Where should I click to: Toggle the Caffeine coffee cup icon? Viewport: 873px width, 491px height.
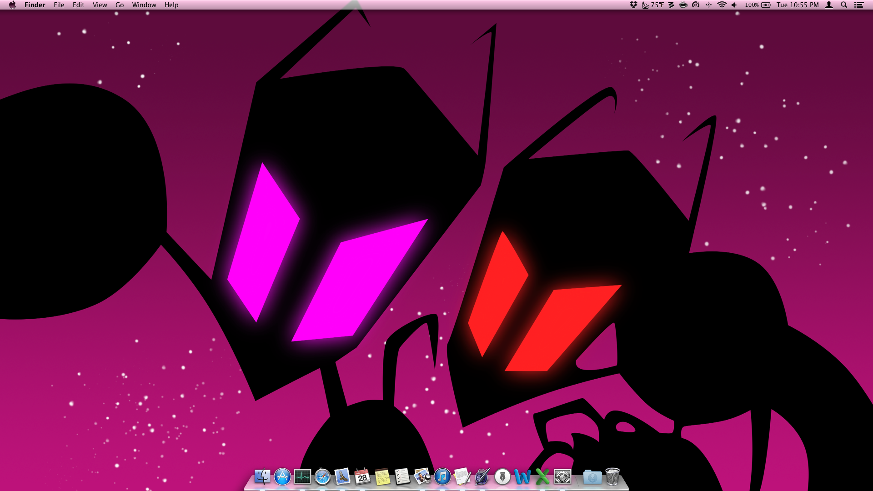point(683,5)
